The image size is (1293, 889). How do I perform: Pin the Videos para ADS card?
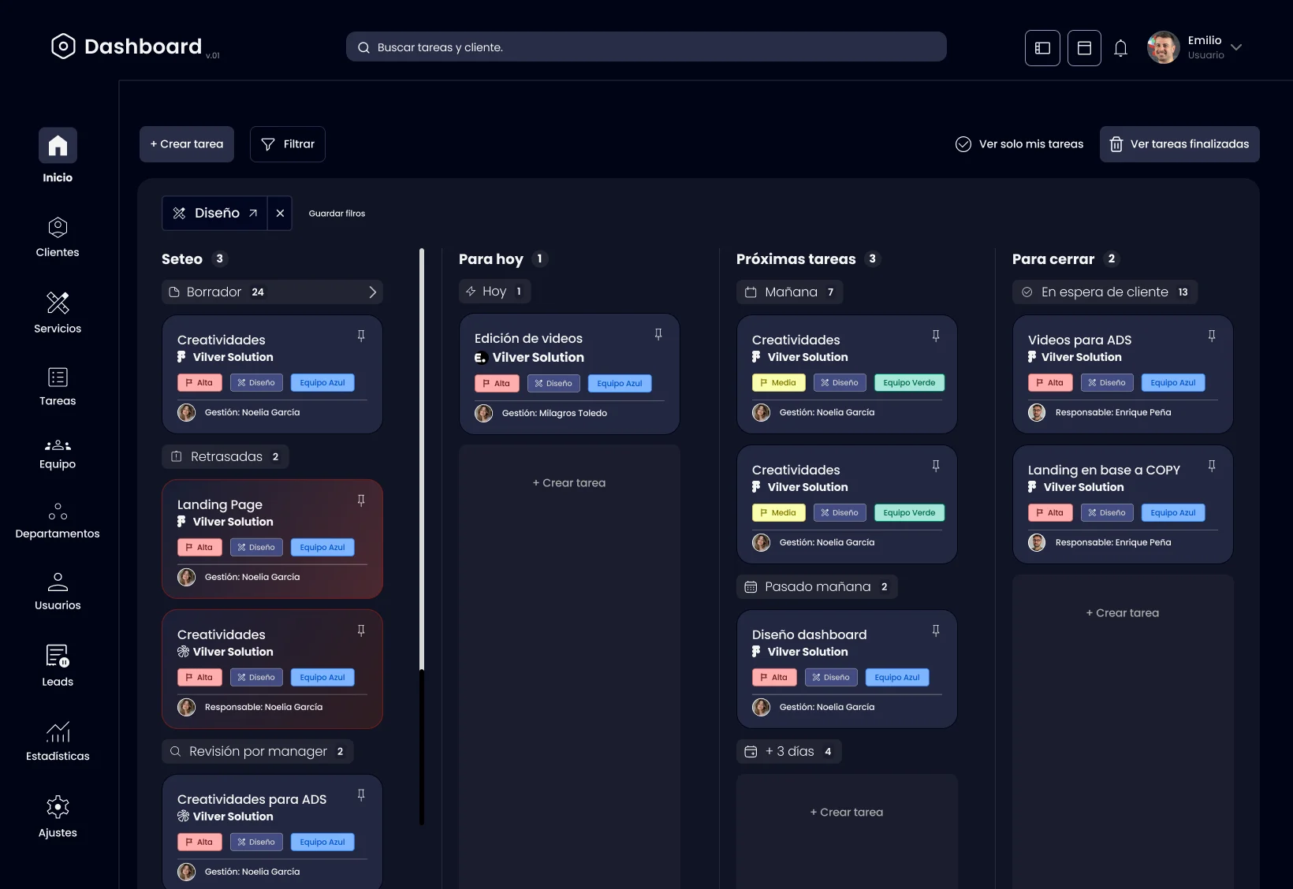coord(1212,336)
